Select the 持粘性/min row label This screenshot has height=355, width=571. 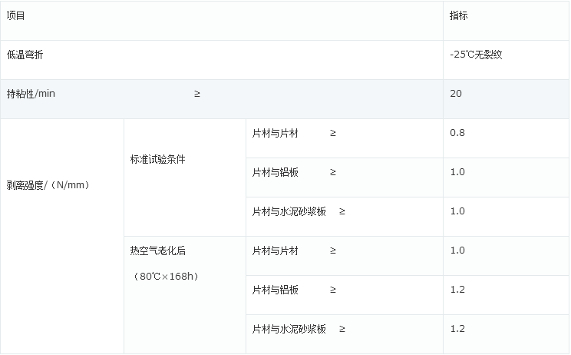click(31, 94)
